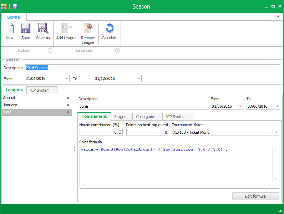
Task: Click the Edit formula button
Action: [255, 196]
